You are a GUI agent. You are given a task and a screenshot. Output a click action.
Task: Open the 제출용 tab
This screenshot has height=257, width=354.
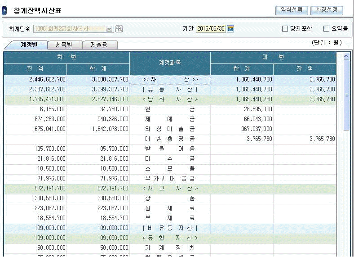pyautogui.click(x=99, y=45)
